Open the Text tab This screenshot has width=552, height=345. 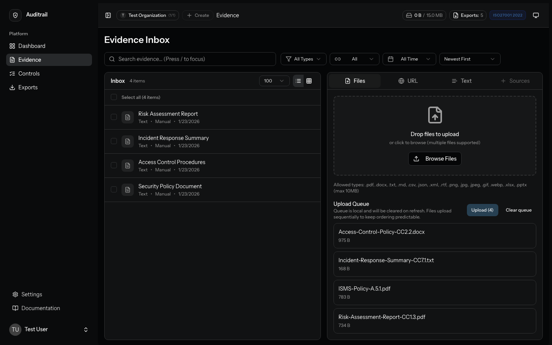462,81
